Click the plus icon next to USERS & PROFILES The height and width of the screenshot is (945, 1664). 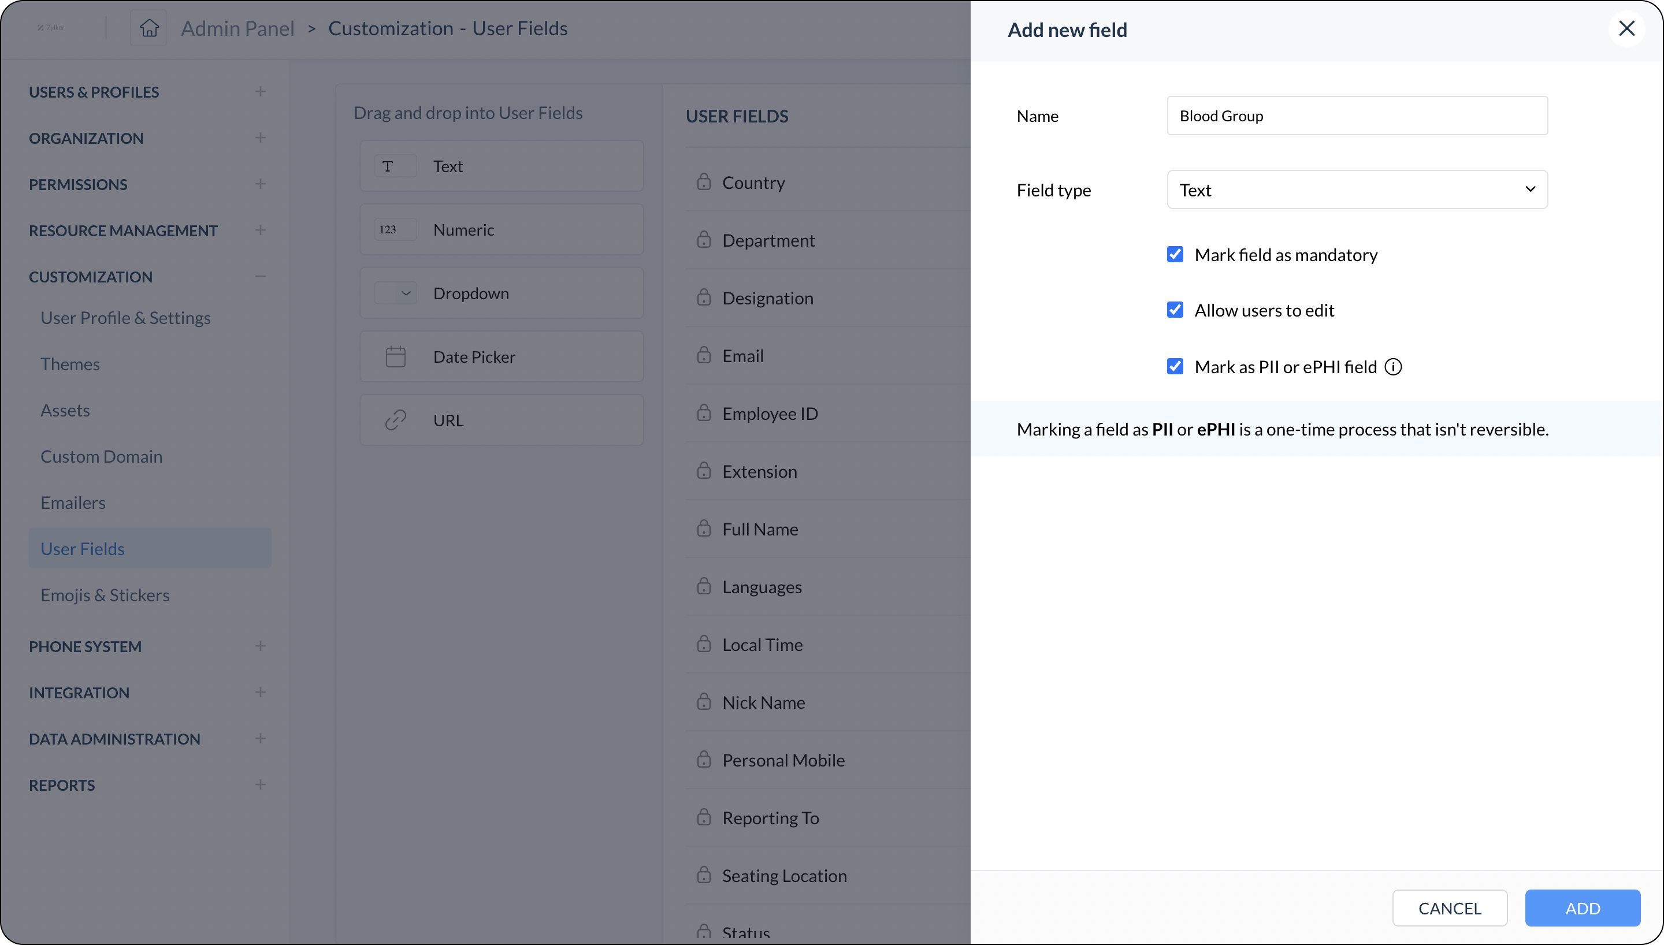pos(260,91)
